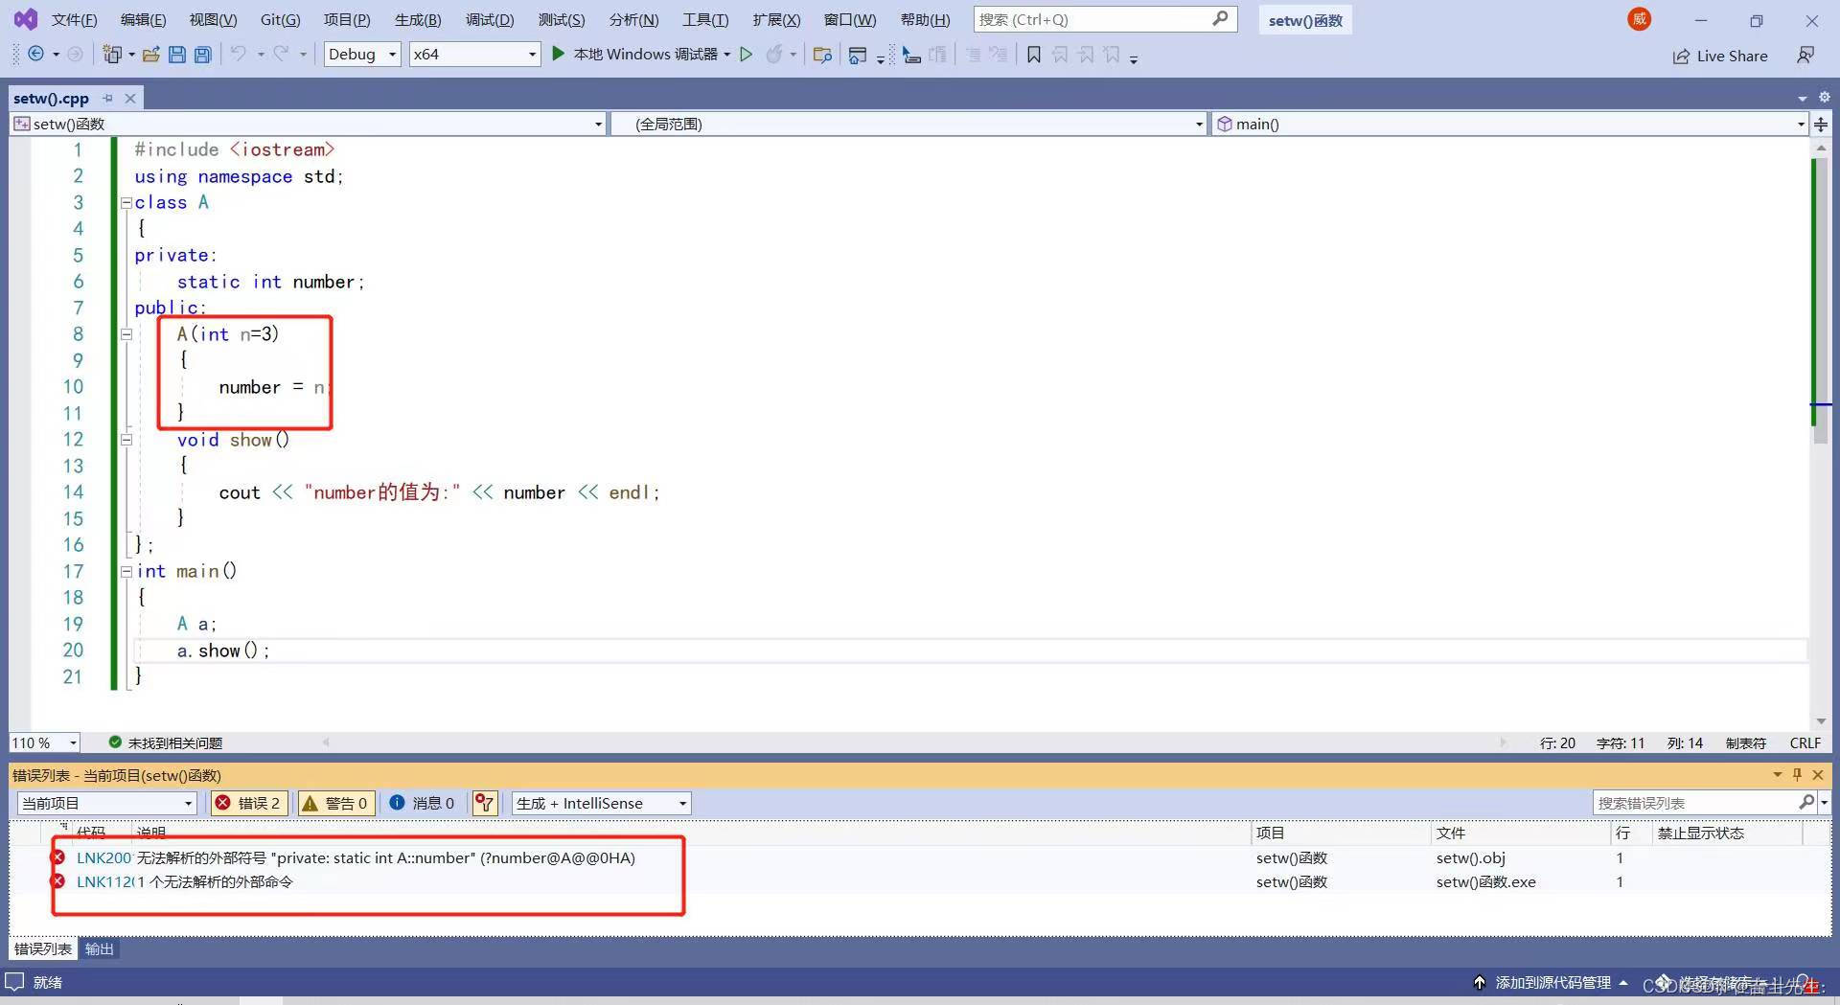1840x1005 pixels.
Task: Open the 文件(F) menu
Action: coord(74,19)
